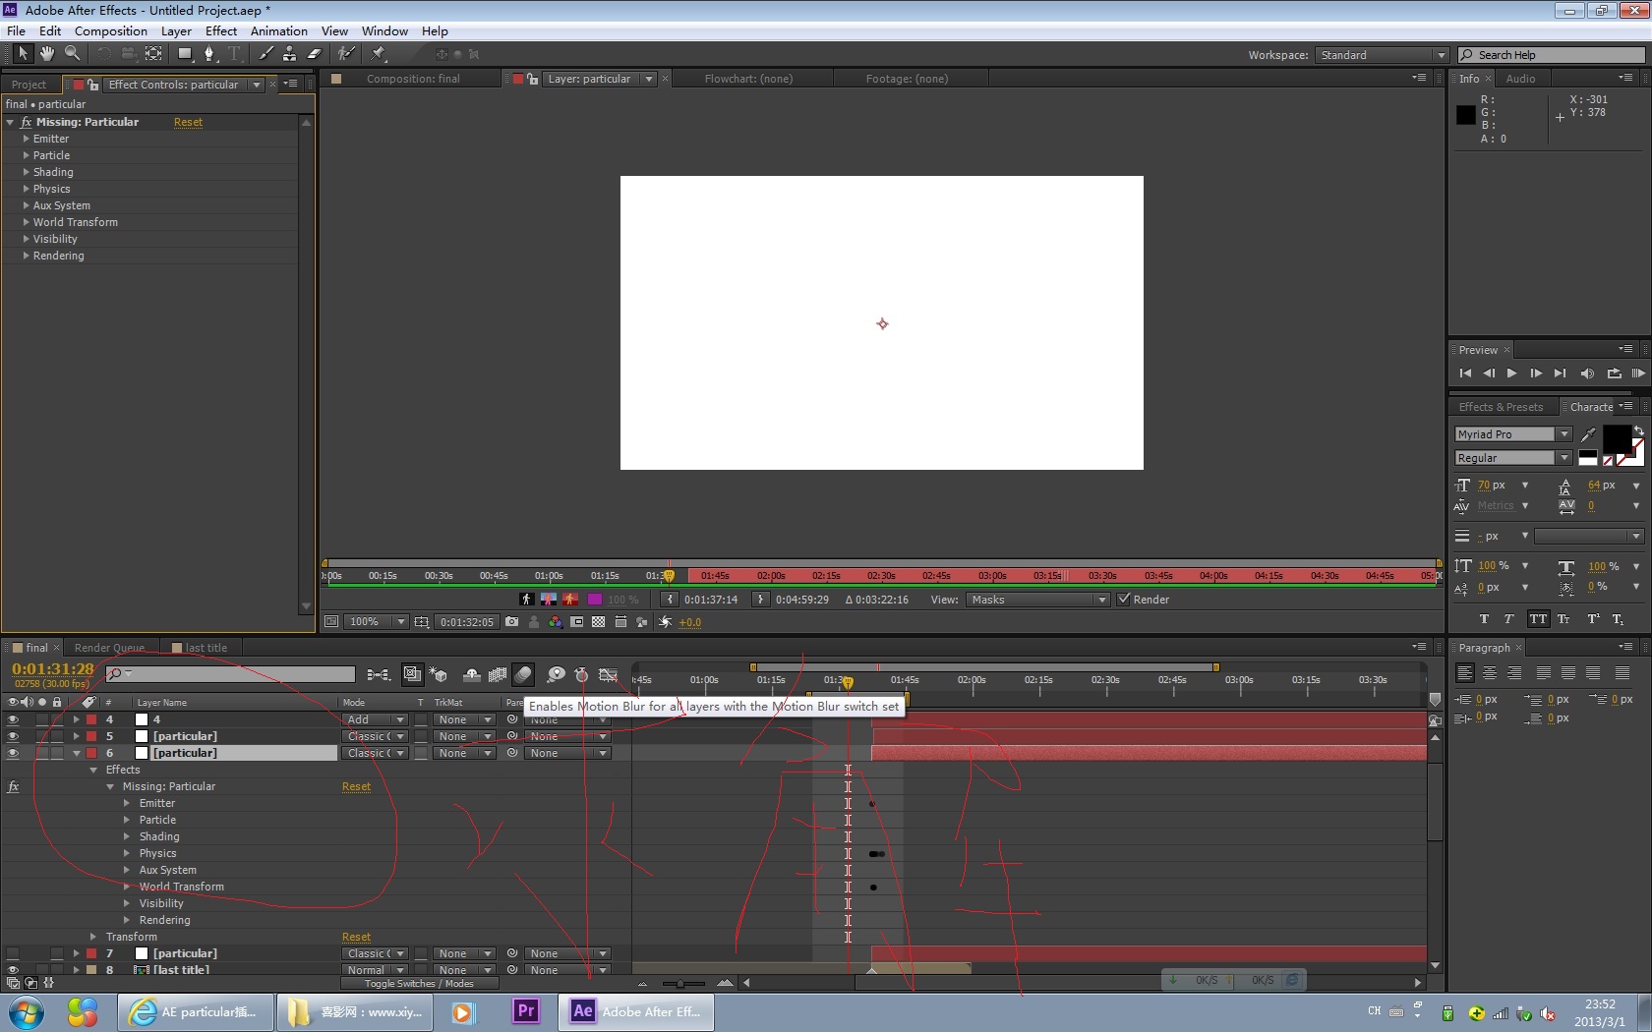Hide layer 6 particular via eye icon
Image resolution: width=1652 pixels, height=1032 pixels.
pyautogui.click(x=13, y=753)
